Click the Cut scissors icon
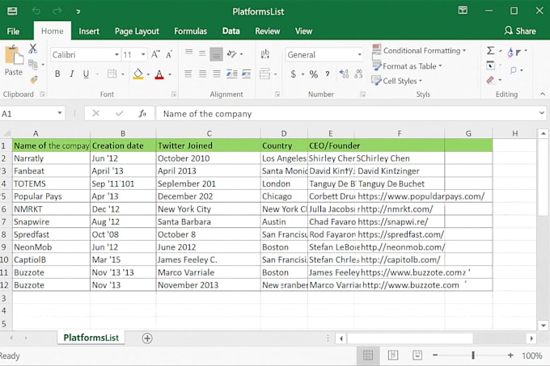This screenshot has height=366, width=550. click(x=32, y=48)
